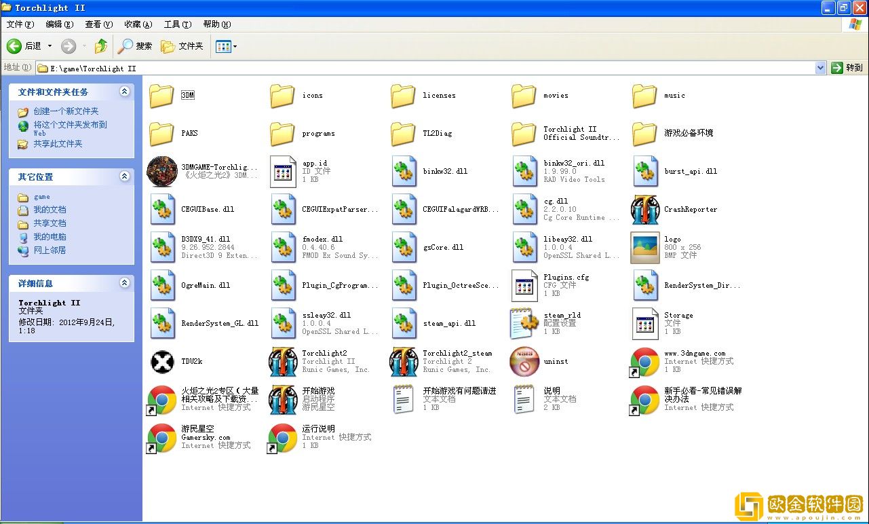869x524 pixels.
Task: Select the 说明 text document icon
Action: (x=524, y=400)
